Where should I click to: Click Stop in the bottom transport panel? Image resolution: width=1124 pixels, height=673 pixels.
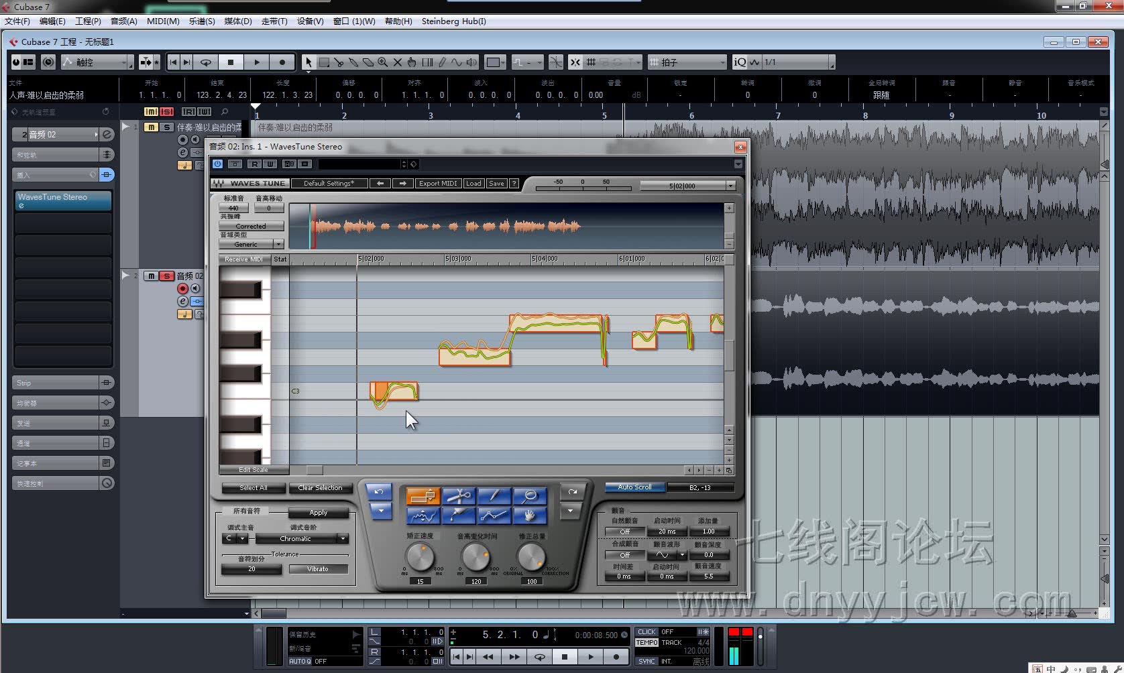pyautogui.click(x=565, y=657)
